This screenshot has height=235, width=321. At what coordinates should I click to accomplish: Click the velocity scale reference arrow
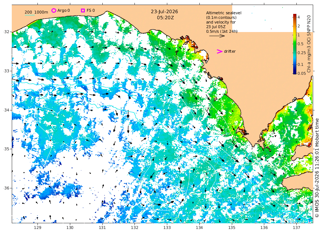[x=217, y=36]
